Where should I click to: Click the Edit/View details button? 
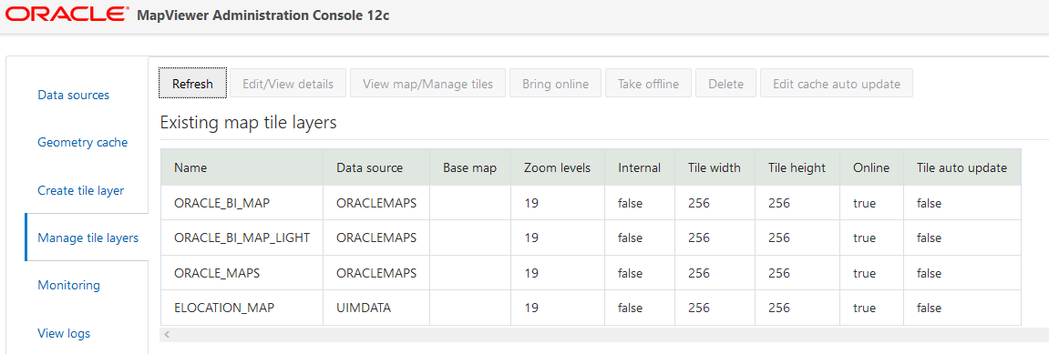tap(288, 84)
